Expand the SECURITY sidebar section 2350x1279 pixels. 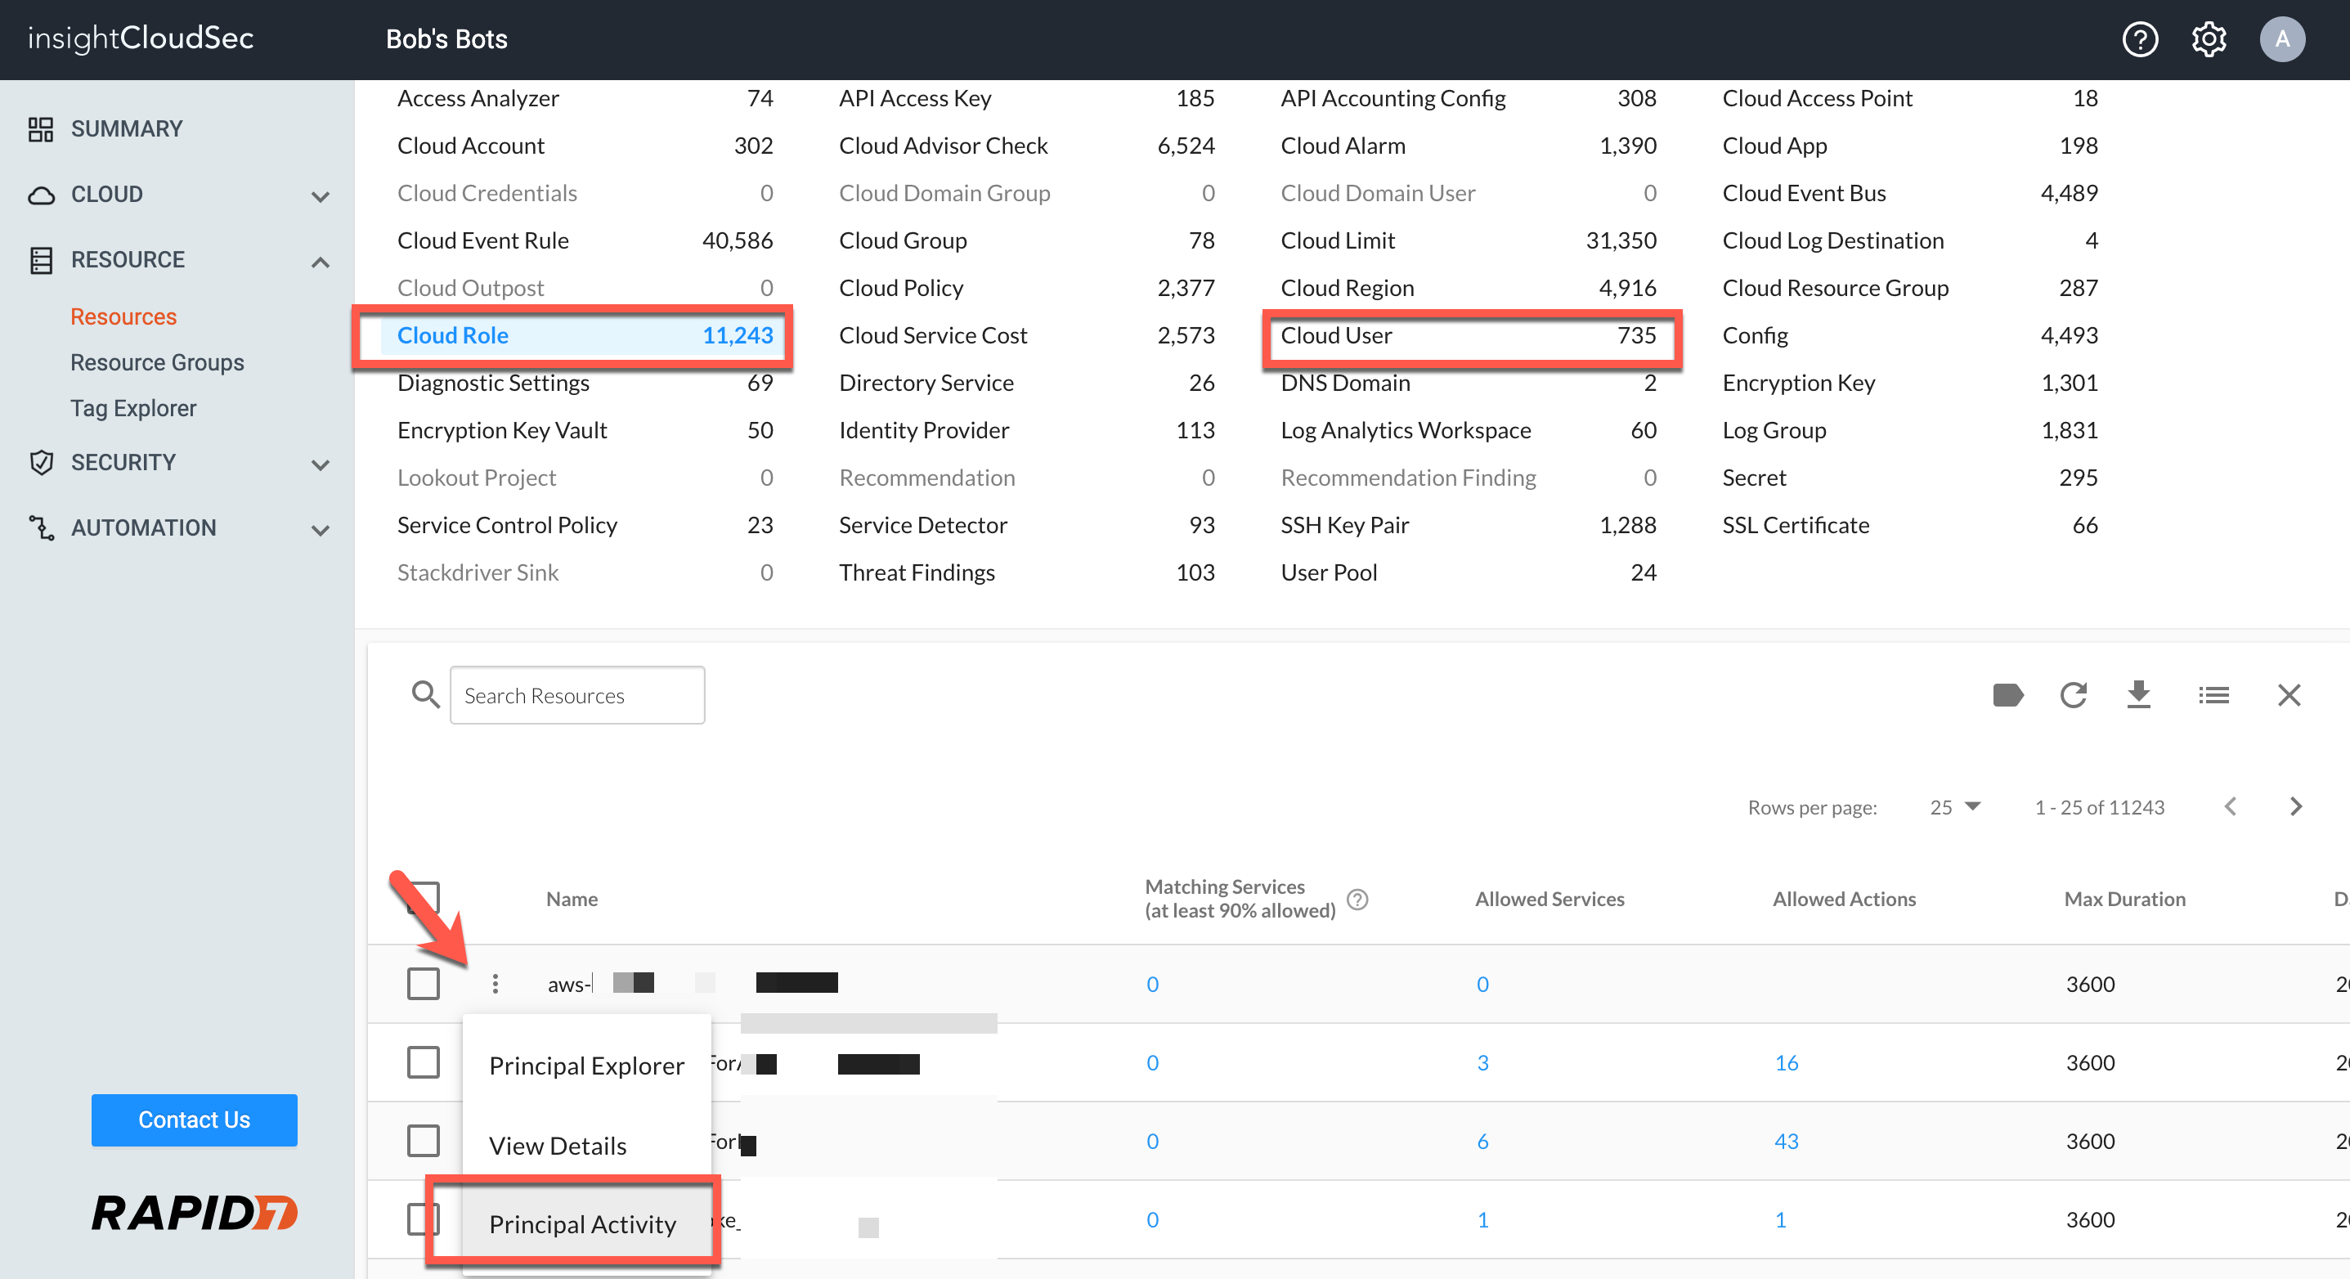[321, 464]
